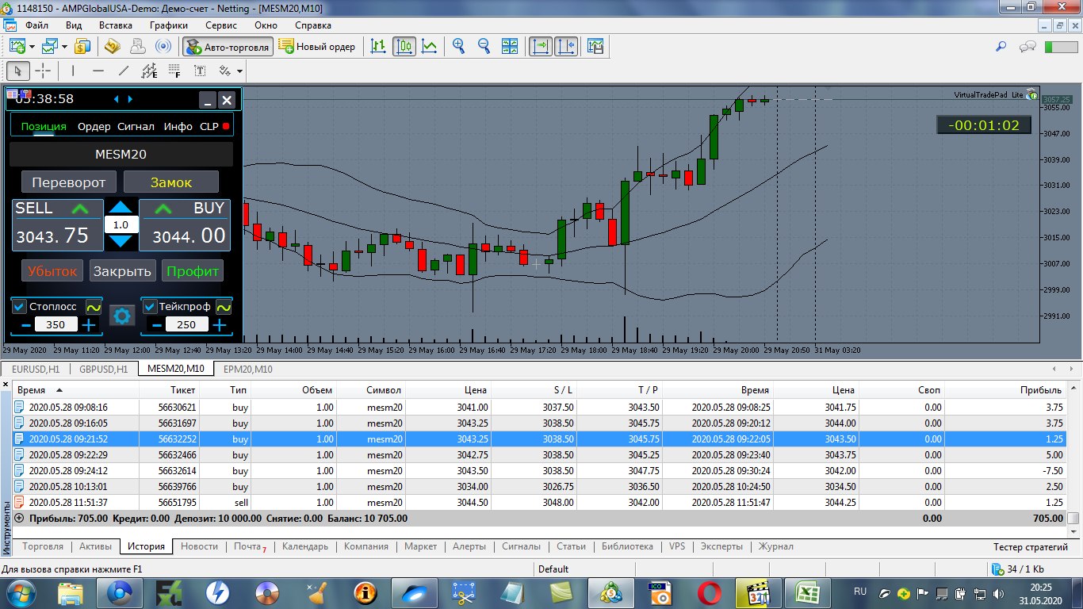Viewport: 1083px width, 609px height.
Task: Select the EURUSD,H1 chart tab
Action: click(36, 369)
